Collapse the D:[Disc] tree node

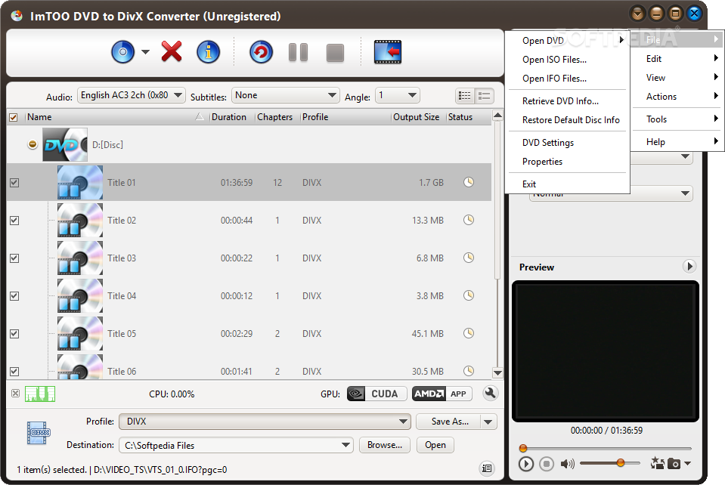pos(33,144)
